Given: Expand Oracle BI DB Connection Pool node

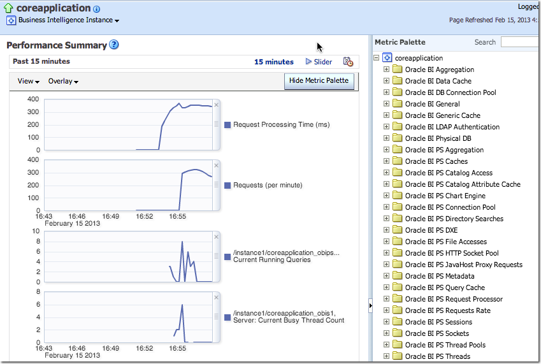Looking at the screenshot, I should click(386, 92).
